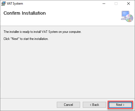Screen dimensions: 135x111
Task: Click the right chevron on Next button
Action: point(124,105)
